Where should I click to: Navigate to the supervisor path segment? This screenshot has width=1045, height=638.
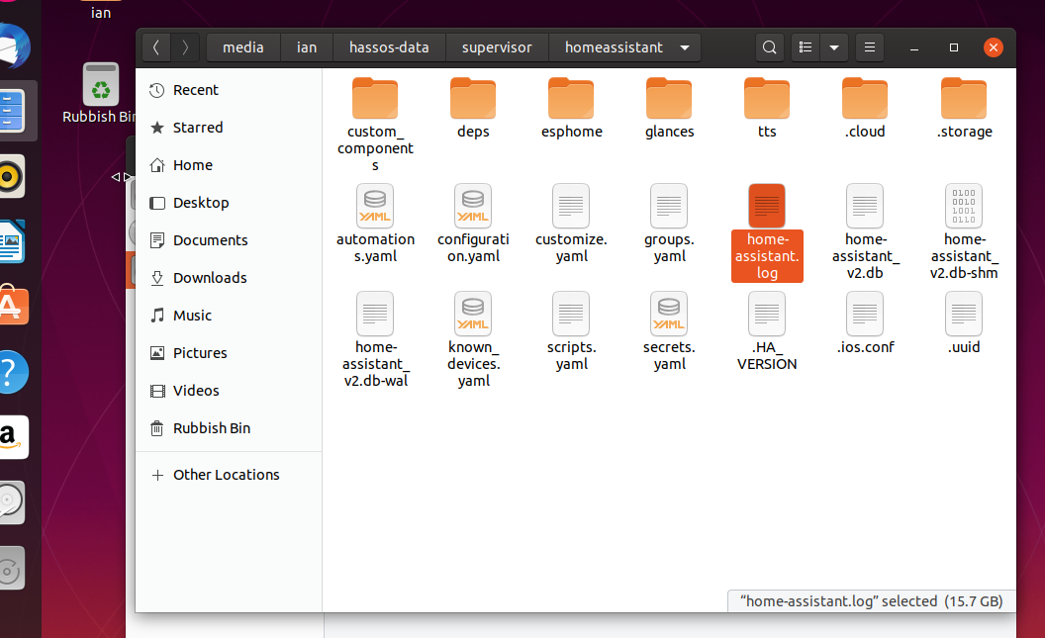(x=497, y=47)
